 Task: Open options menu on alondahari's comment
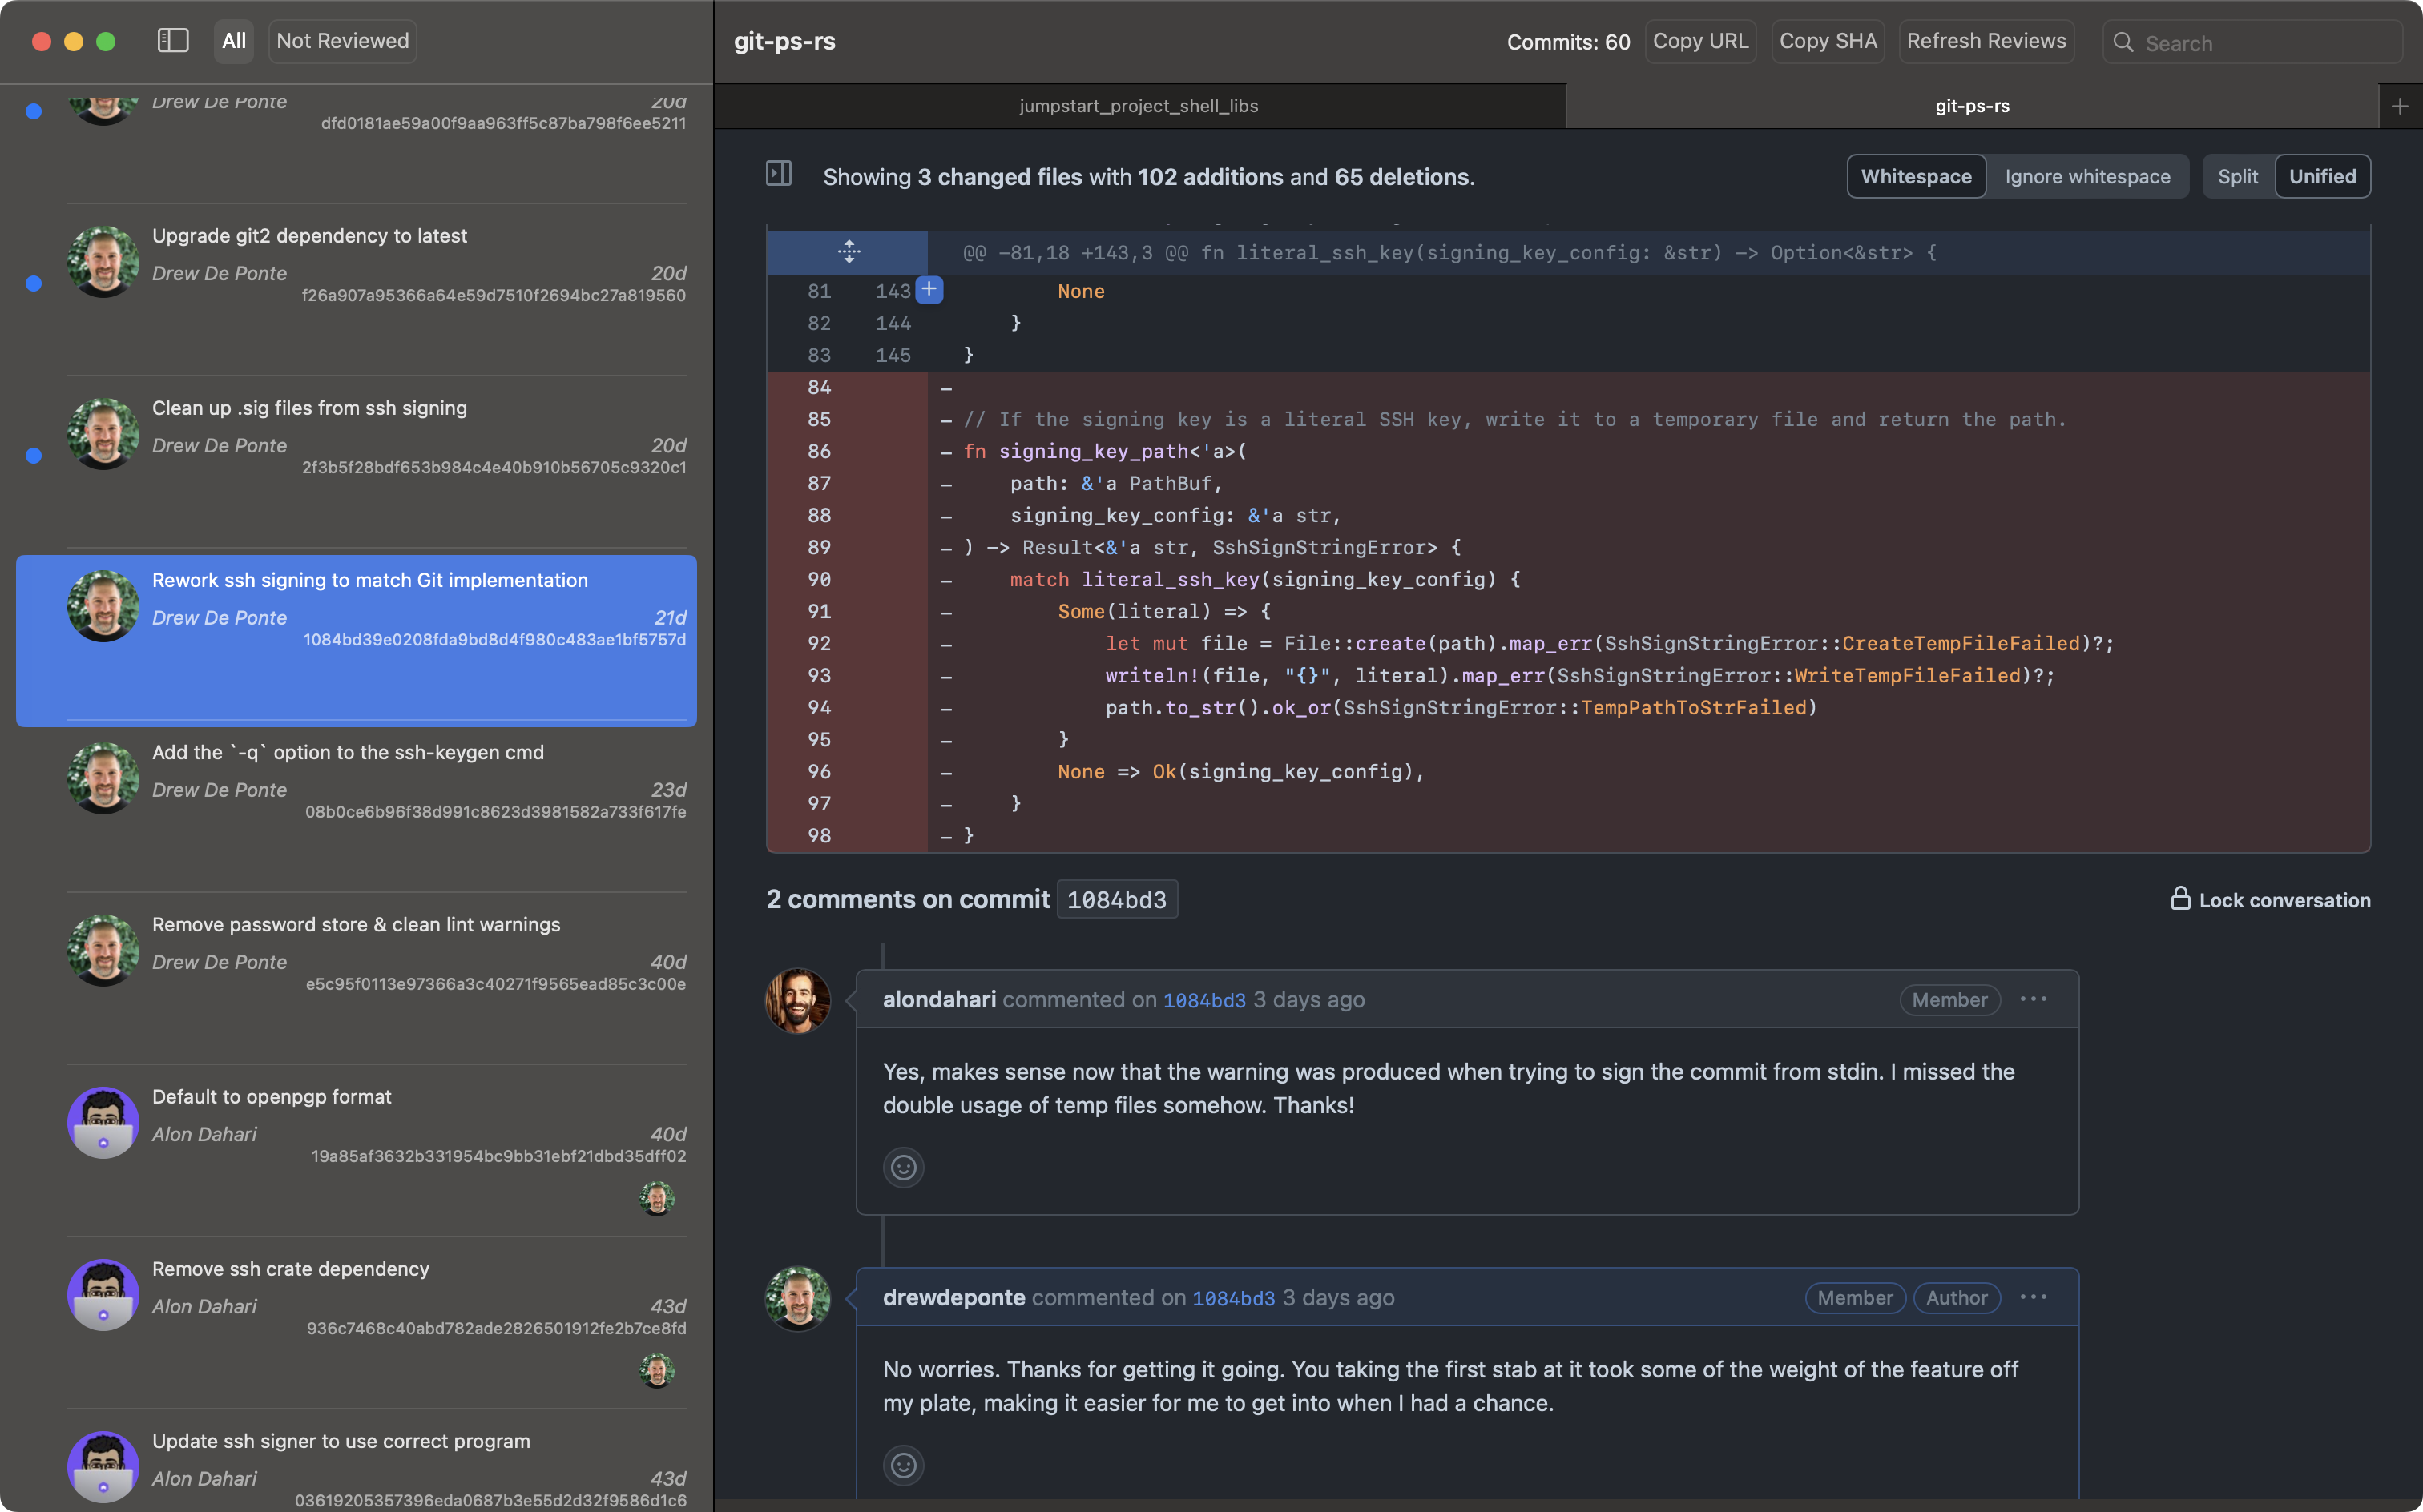point(2033,999)
